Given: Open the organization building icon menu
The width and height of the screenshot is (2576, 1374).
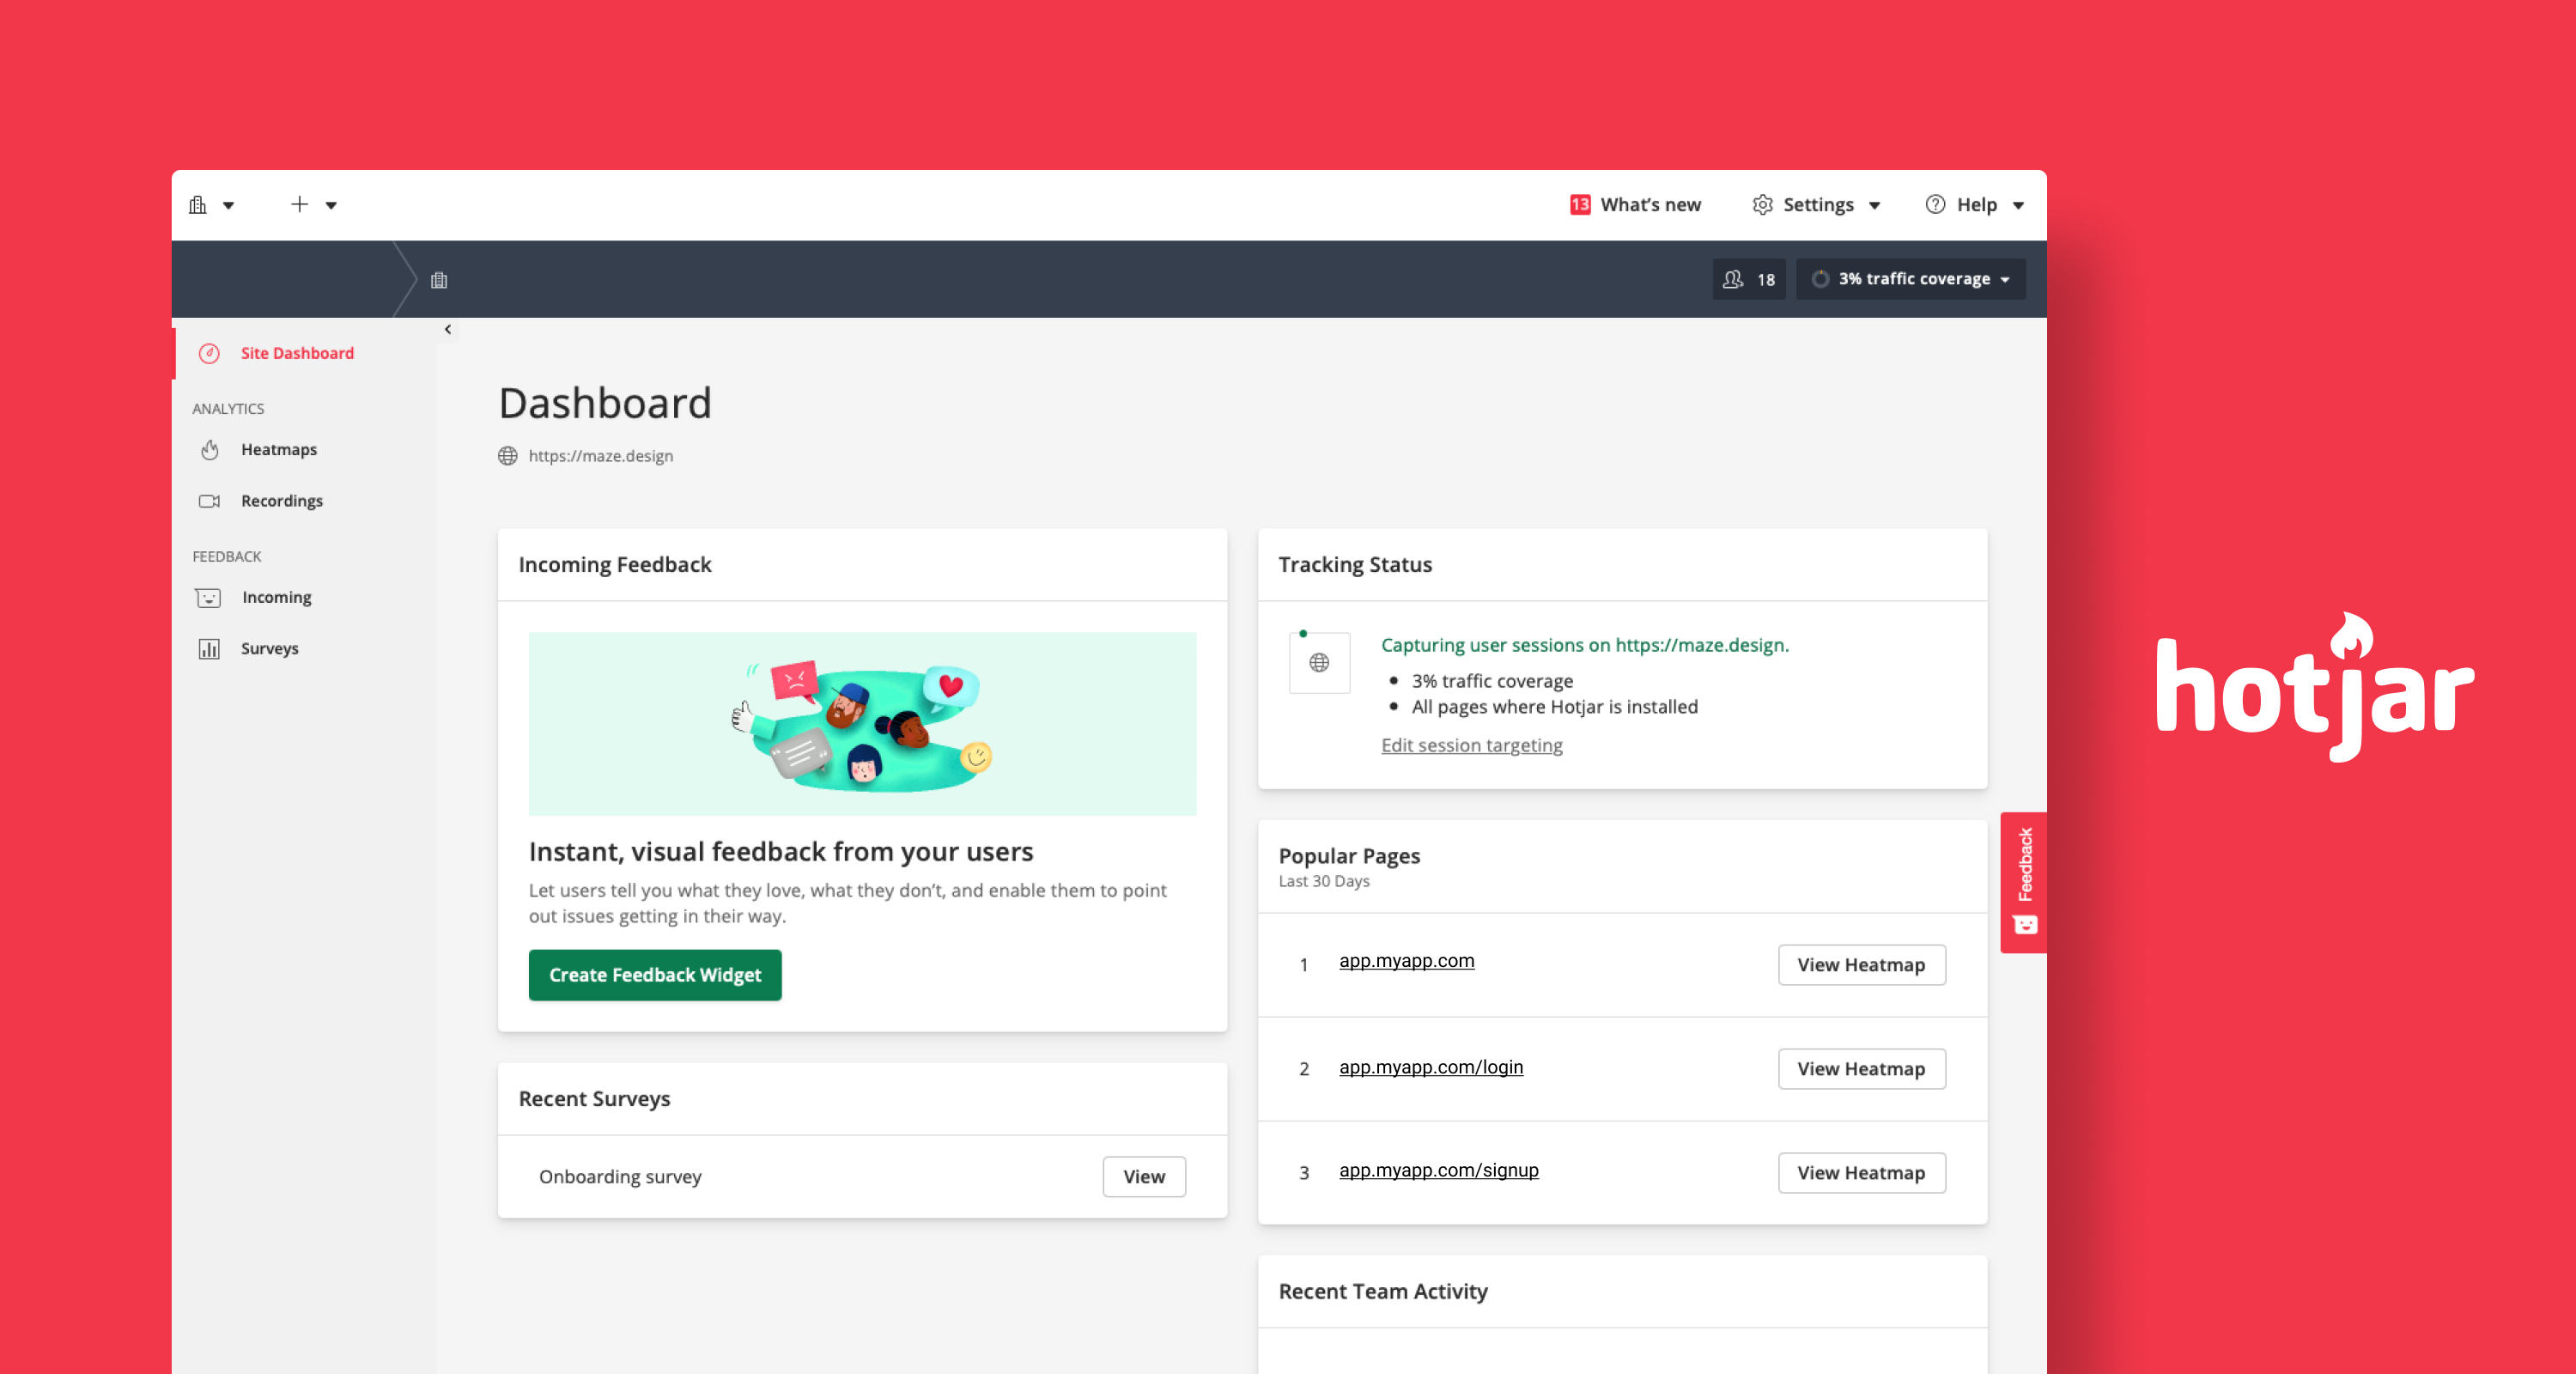Looking at the screenshot, I should pyautogui.click(x=198, y=205).
